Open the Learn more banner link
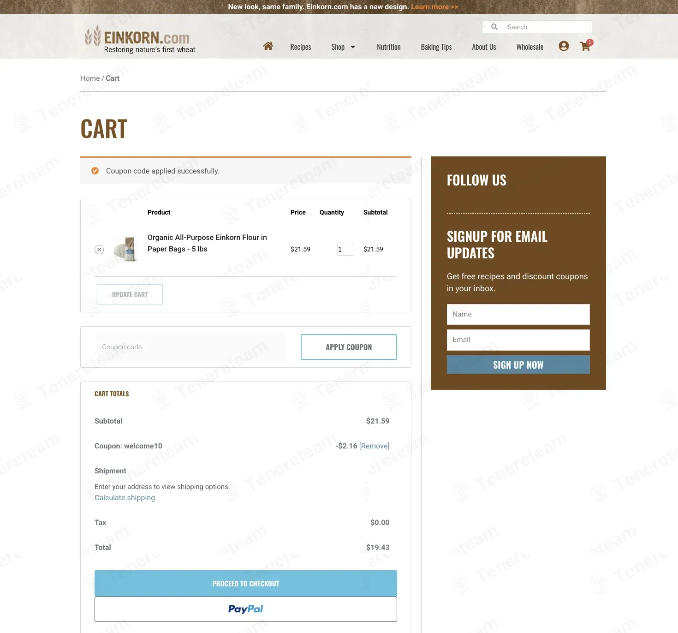This screenshot has height=633, width=678. pyautogui.click(x=434, y=7)
